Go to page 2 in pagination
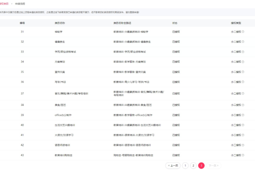This screenshot has height=176, width=255. [193, 166]
